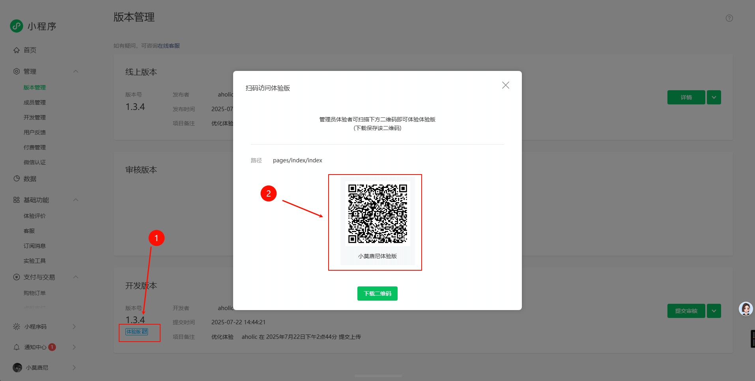Viewport: 755px width, 381px height.
Task: Expand the 小莫唐尼 account arrow
Action: click(74, 368)
